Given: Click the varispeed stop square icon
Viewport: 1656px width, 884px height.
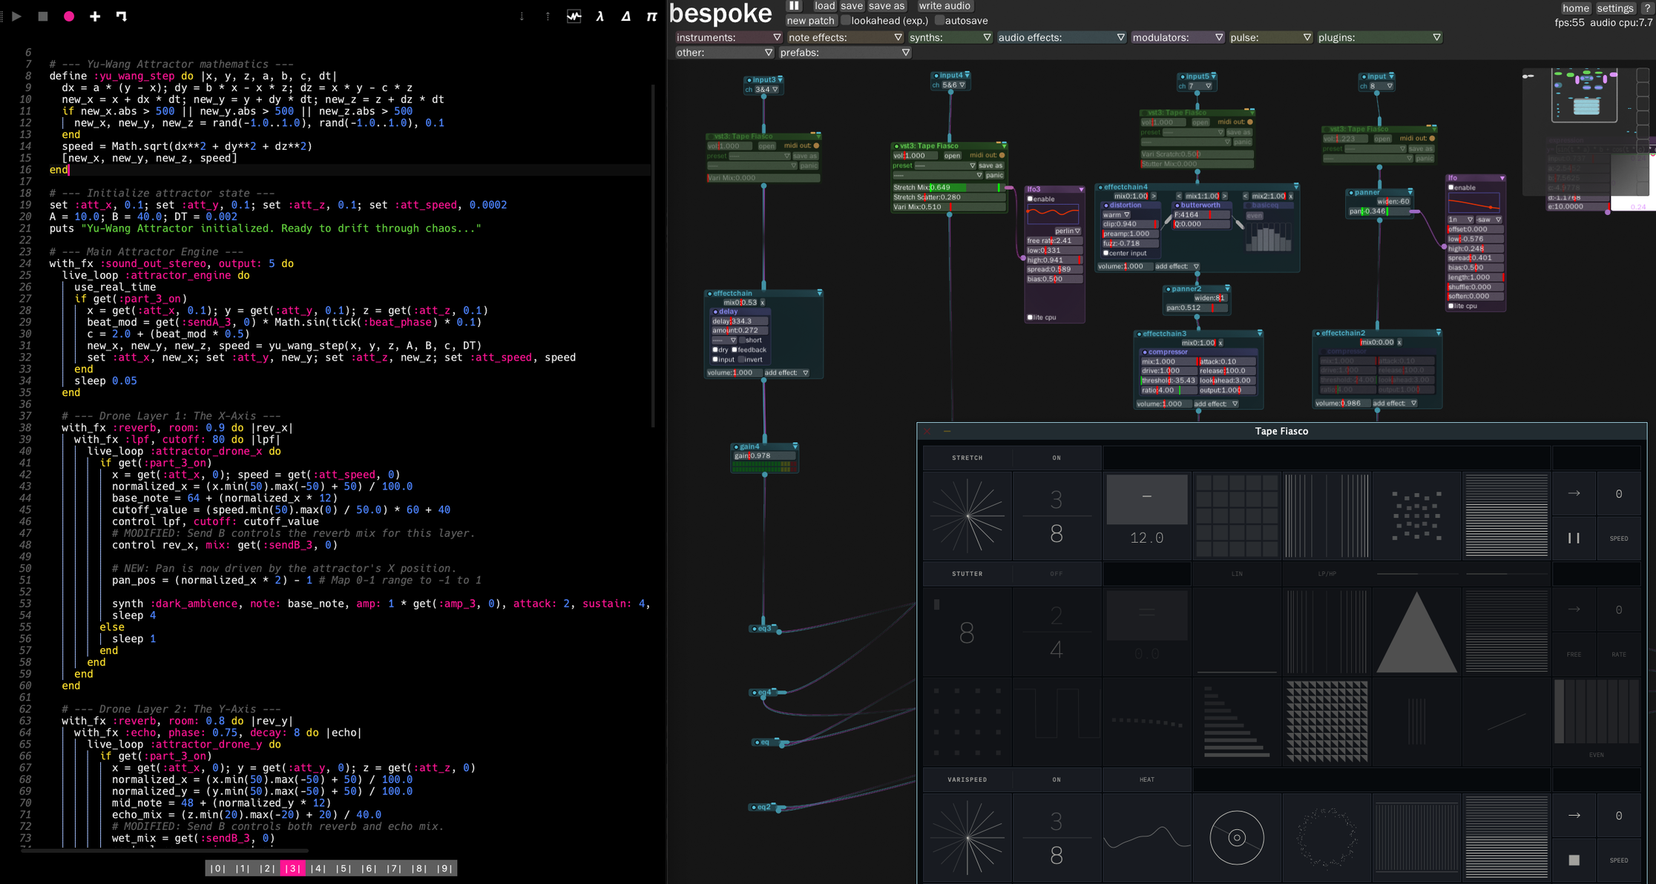Looking at the screenshot, I should pyautogui.click(x=1574, y=860).
